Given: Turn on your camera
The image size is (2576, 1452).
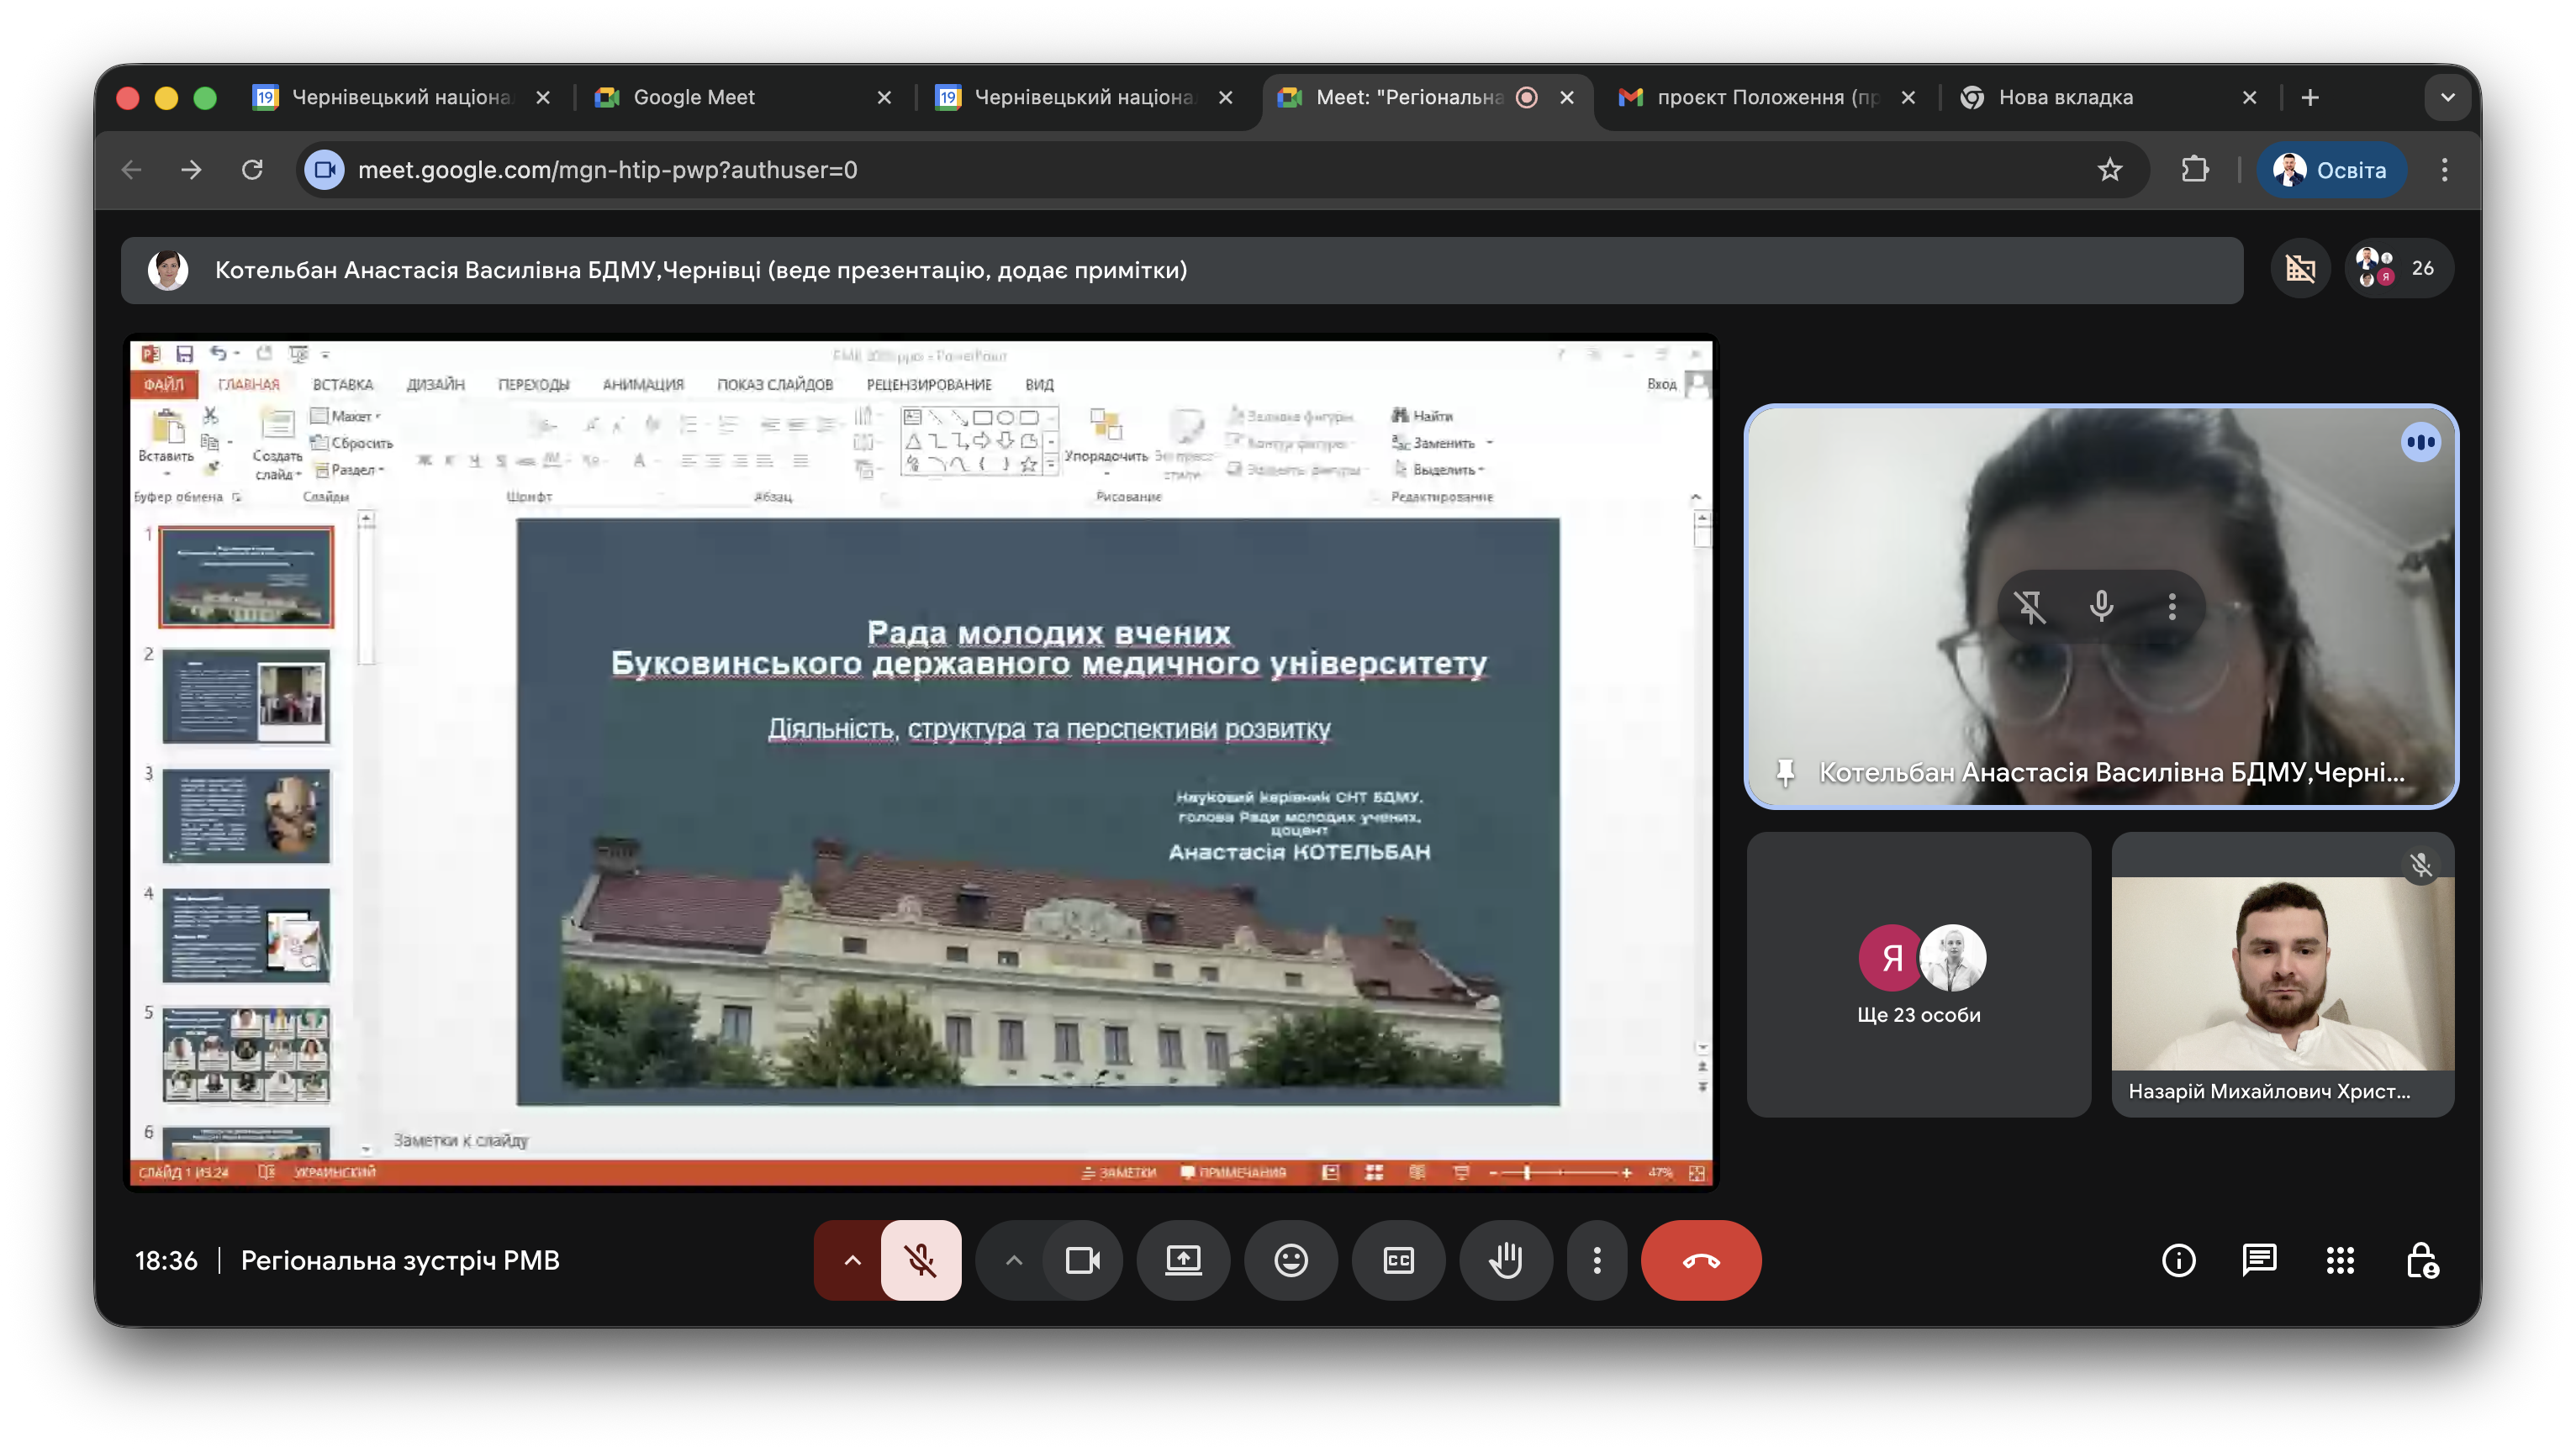Looking at the screenshot, I should tap(1082, 1260).
